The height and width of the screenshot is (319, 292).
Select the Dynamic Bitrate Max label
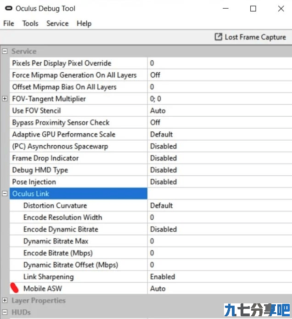coord(56,241)
